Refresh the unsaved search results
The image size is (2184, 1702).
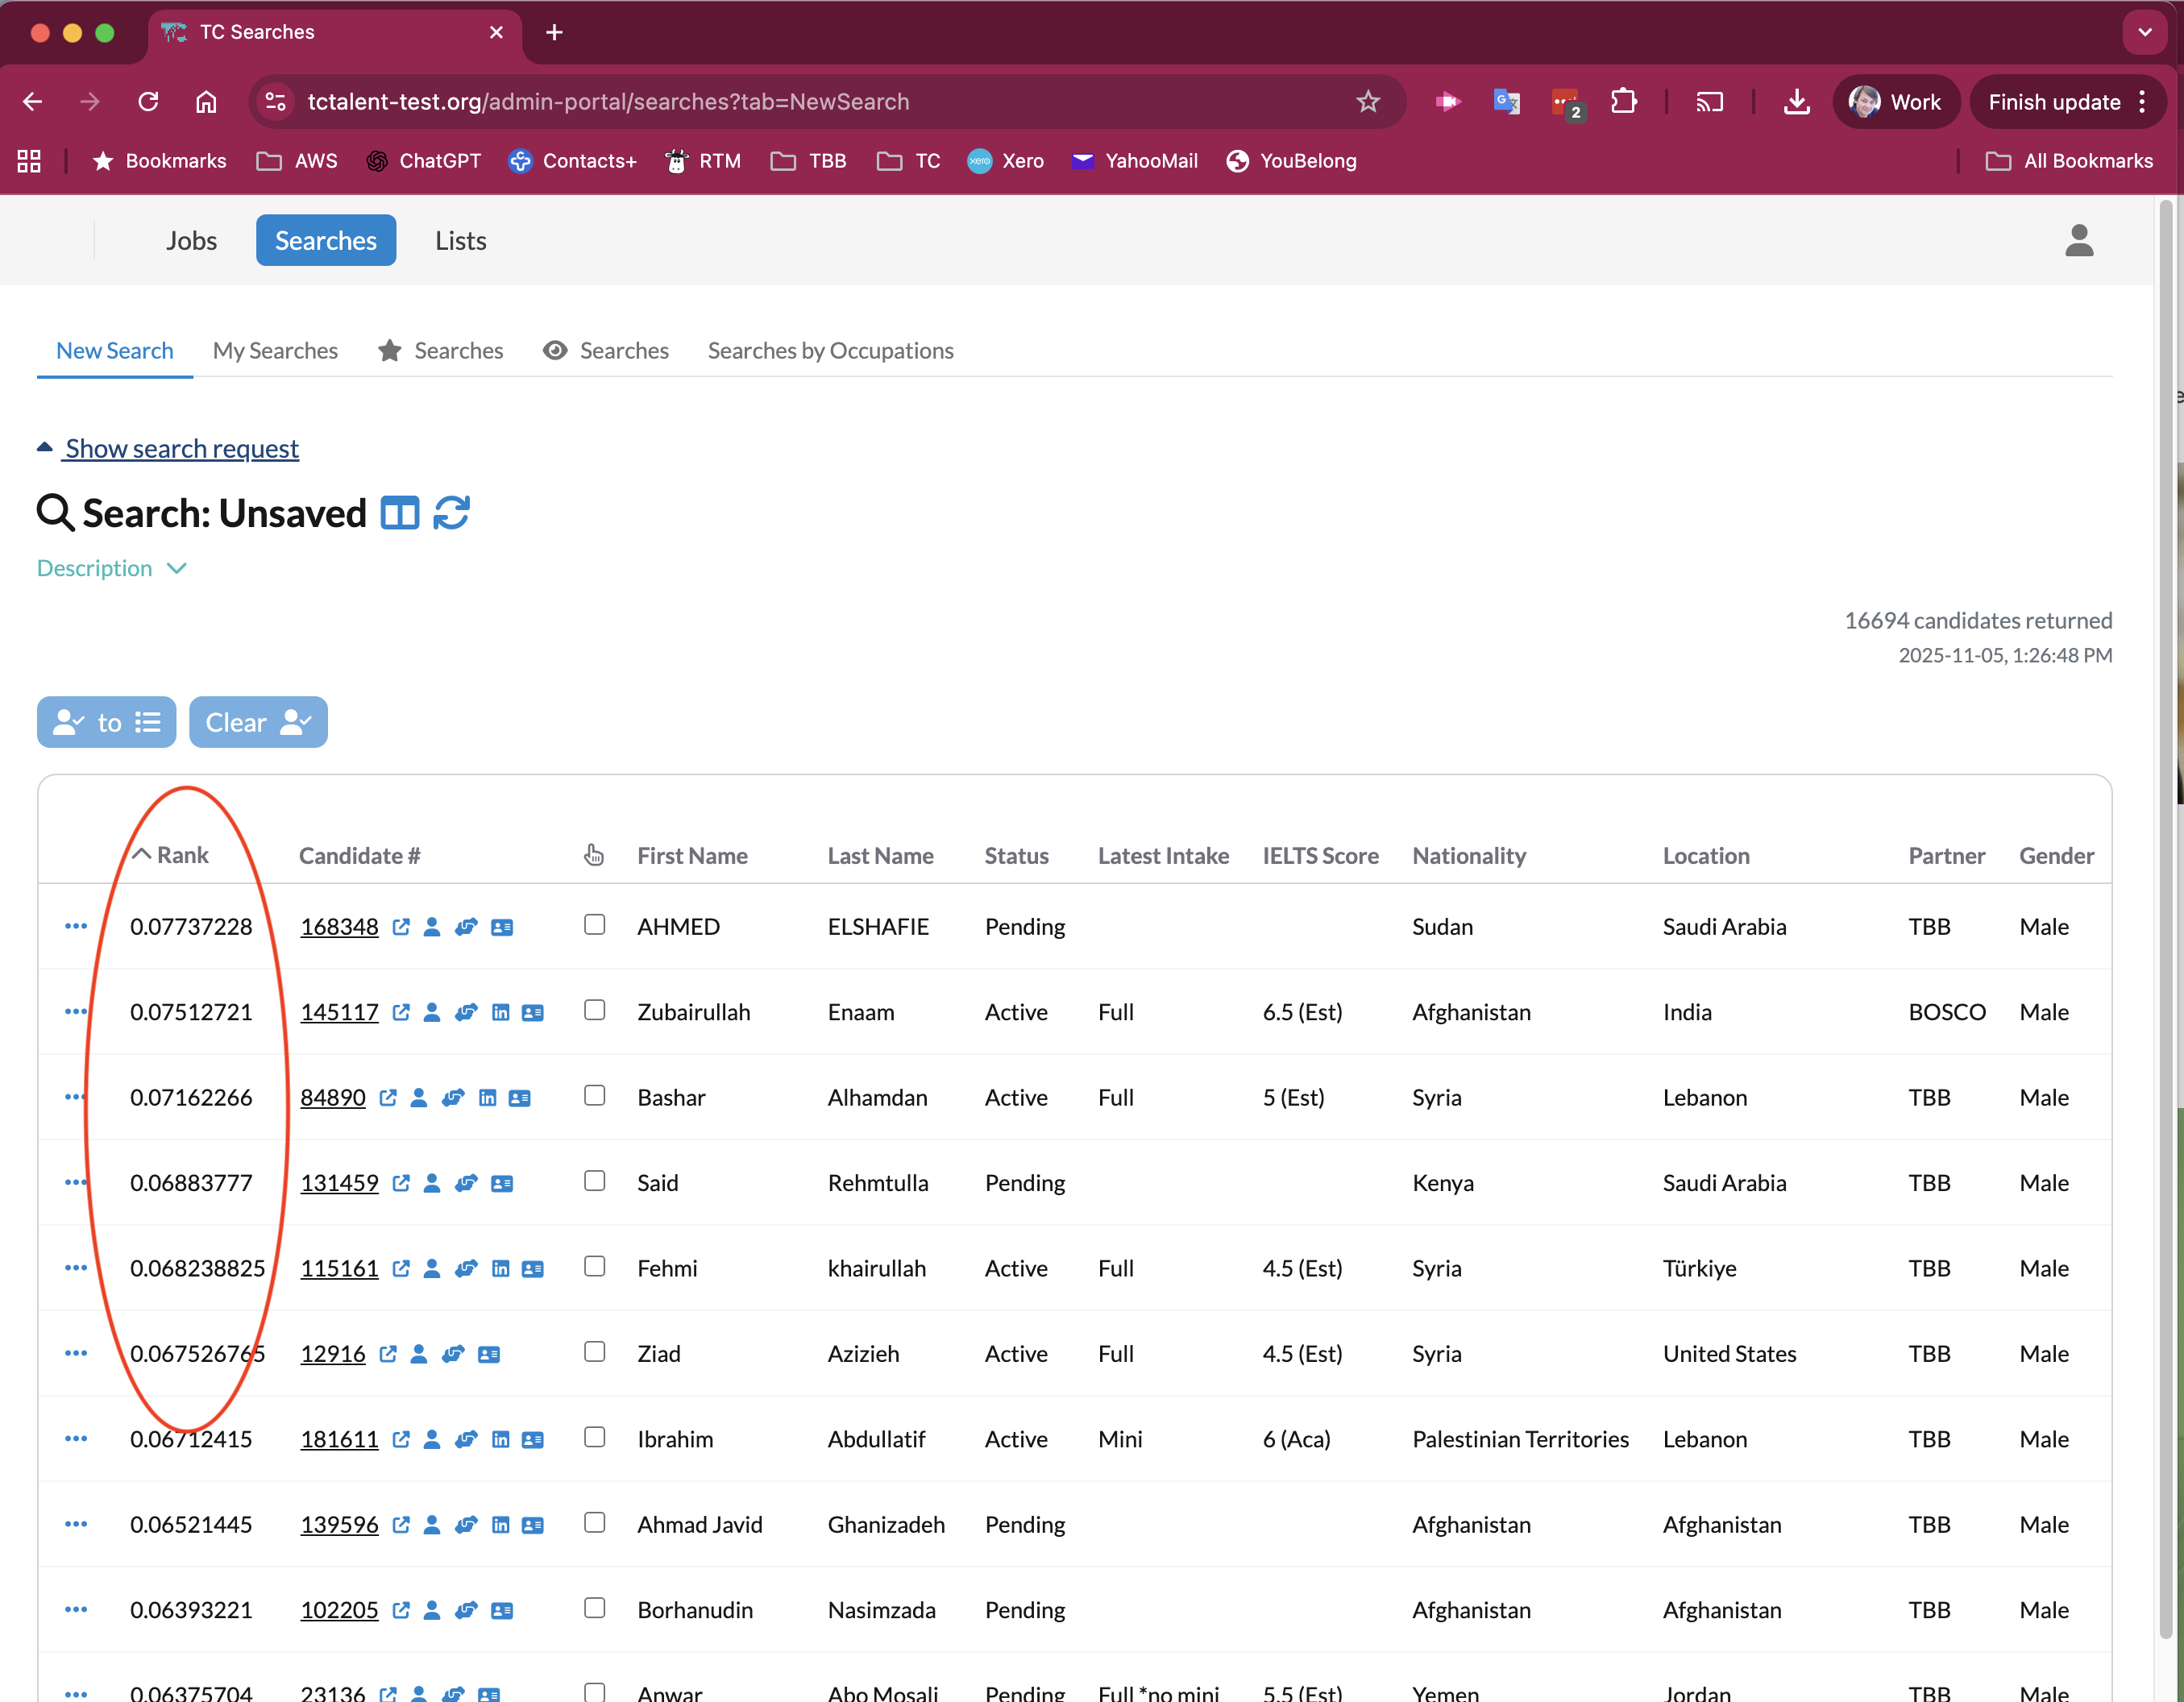(452, 512)
